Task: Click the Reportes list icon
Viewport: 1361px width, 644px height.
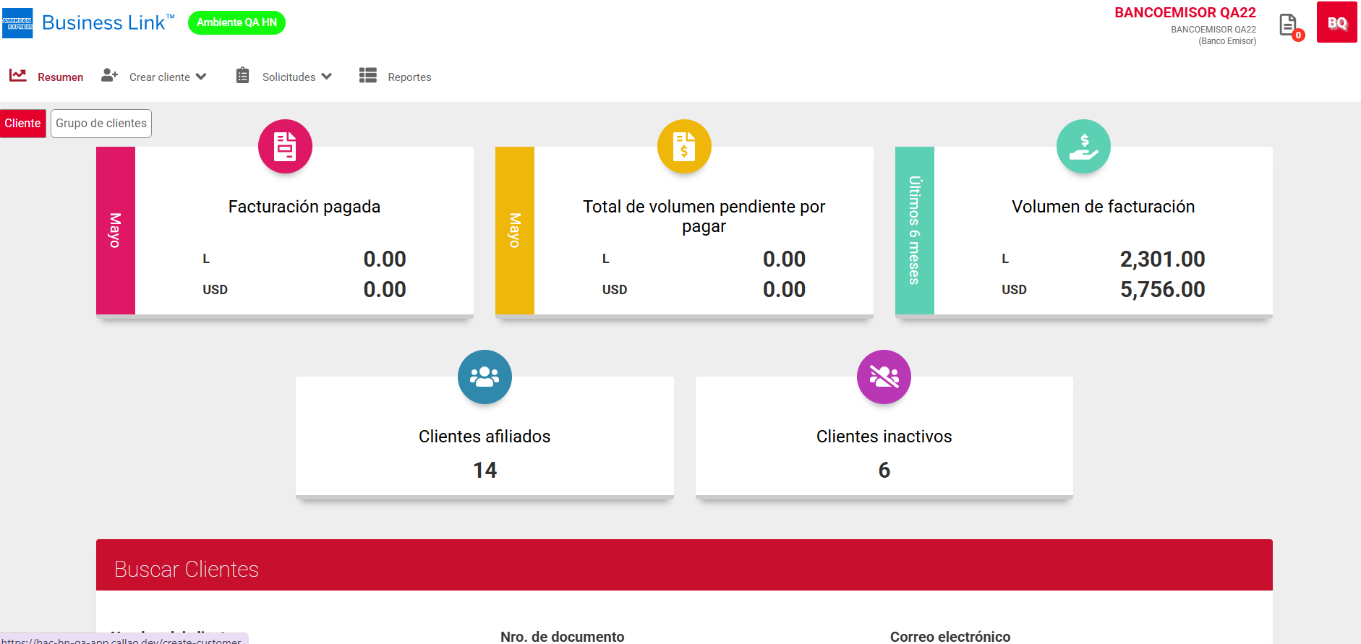Action: [368, 76]
